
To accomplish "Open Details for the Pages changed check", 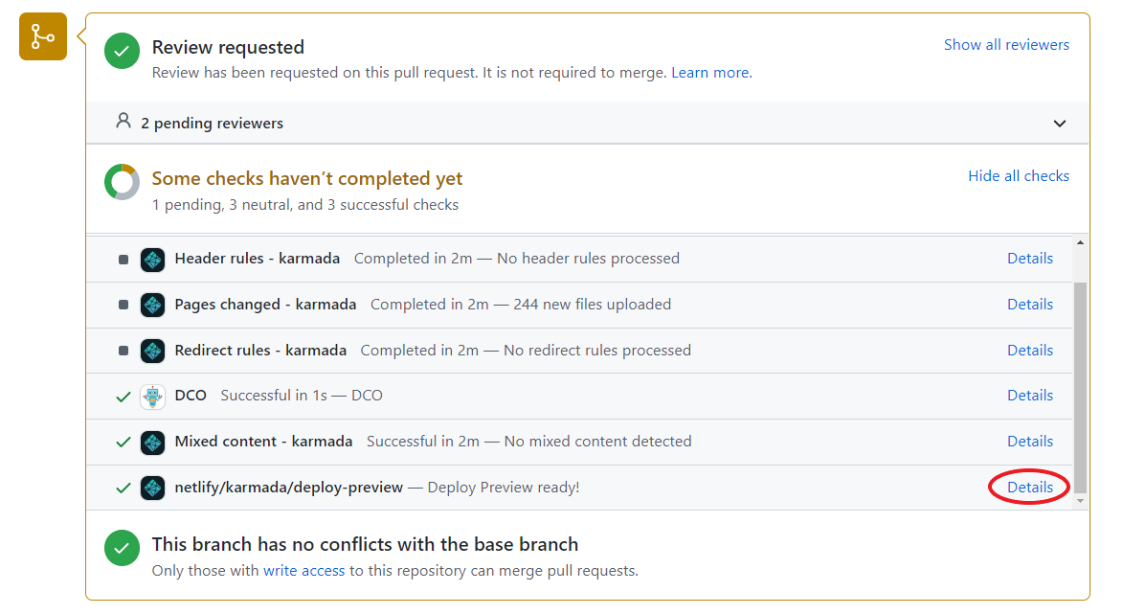I will click(x=1029, y=304).
